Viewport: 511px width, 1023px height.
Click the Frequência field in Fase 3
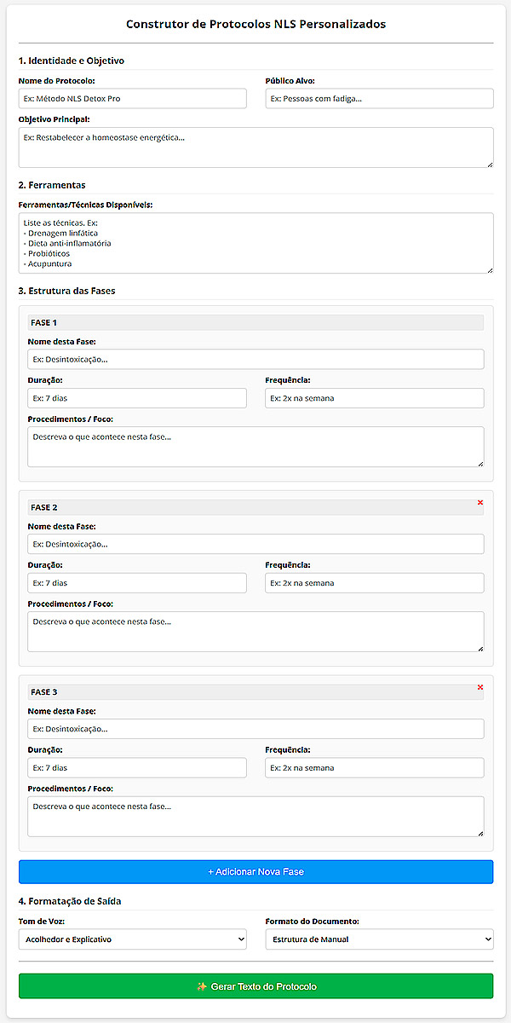[374, 767]
